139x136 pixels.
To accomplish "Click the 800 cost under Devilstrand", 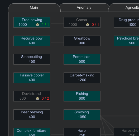I will click(x=23, y=98).
